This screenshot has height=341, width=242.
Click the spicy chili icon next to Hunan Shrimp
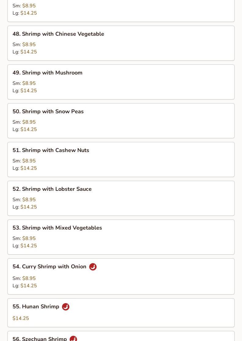[x=66, y=307]
